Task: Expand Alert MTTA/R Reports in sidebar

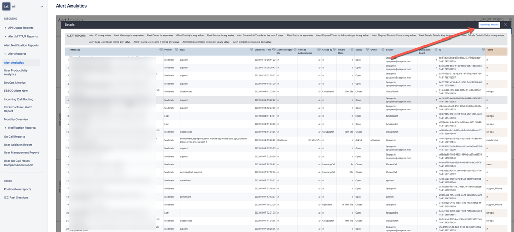Action: [x=5, y=36]
